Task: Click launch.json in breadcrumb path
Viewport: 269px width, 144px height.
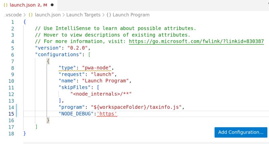Action: coord(48,15)
